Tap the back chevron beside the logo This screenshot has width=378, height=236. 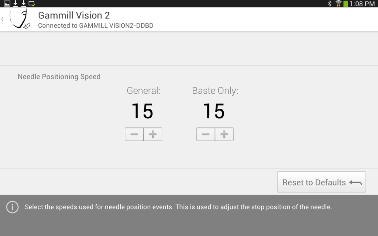[x=3, y=19]
